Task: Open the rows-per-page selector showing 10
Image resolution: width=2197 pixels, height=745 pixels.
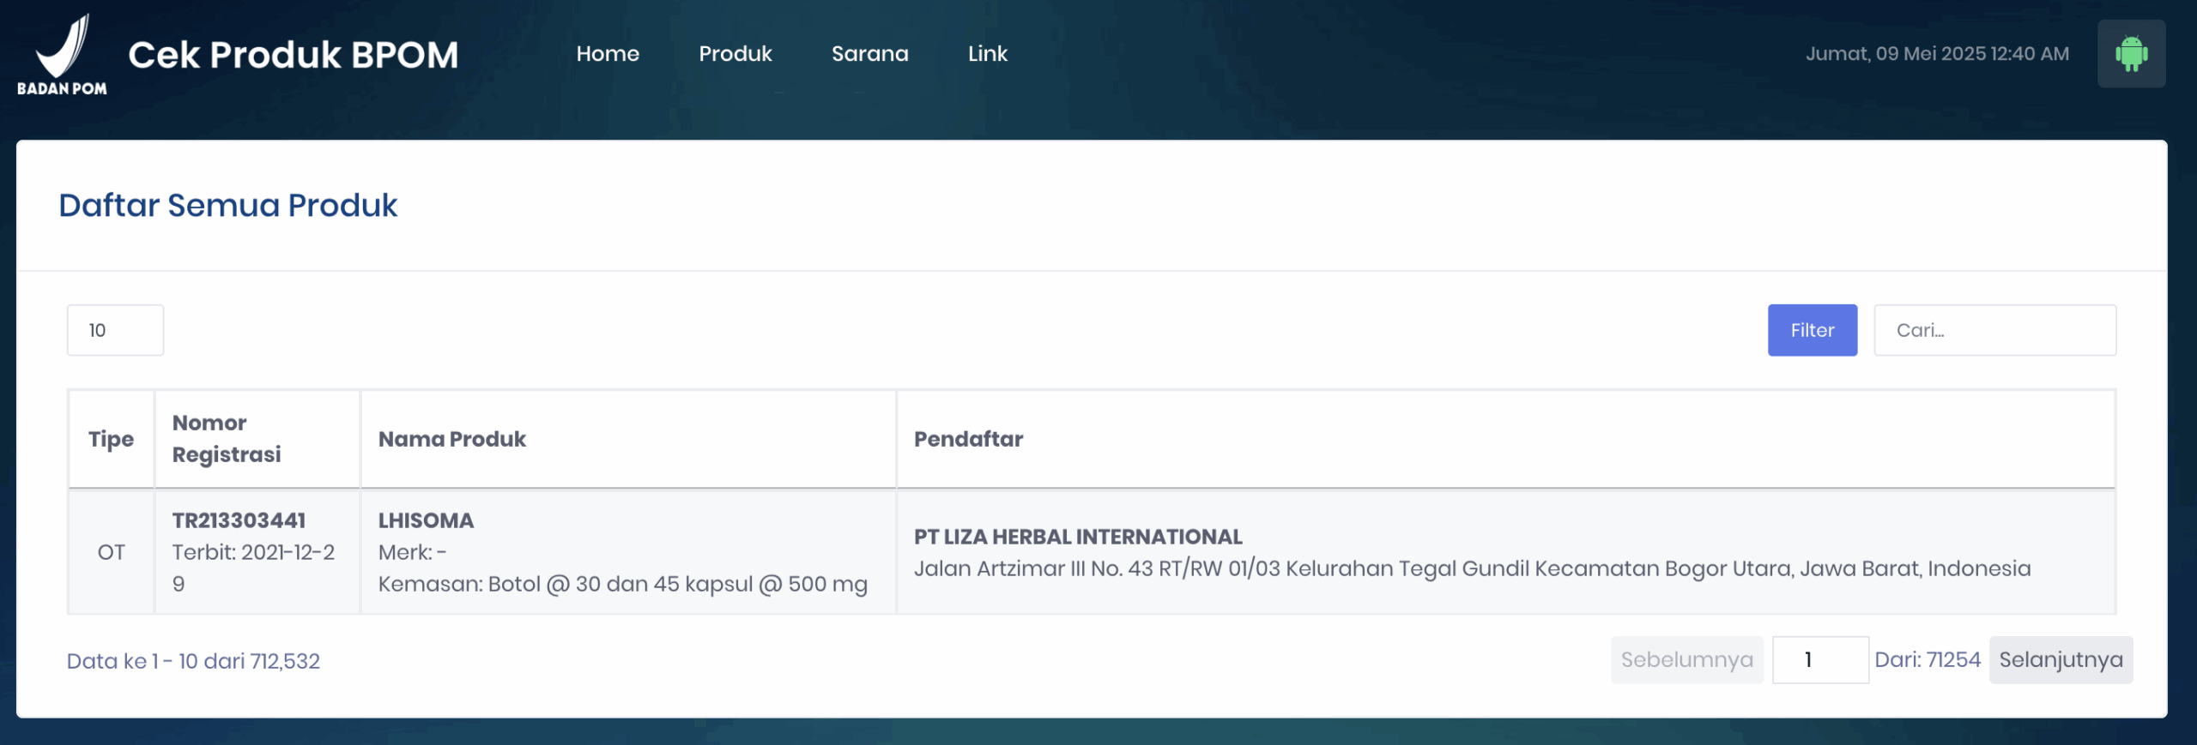Action: (115, 330)
